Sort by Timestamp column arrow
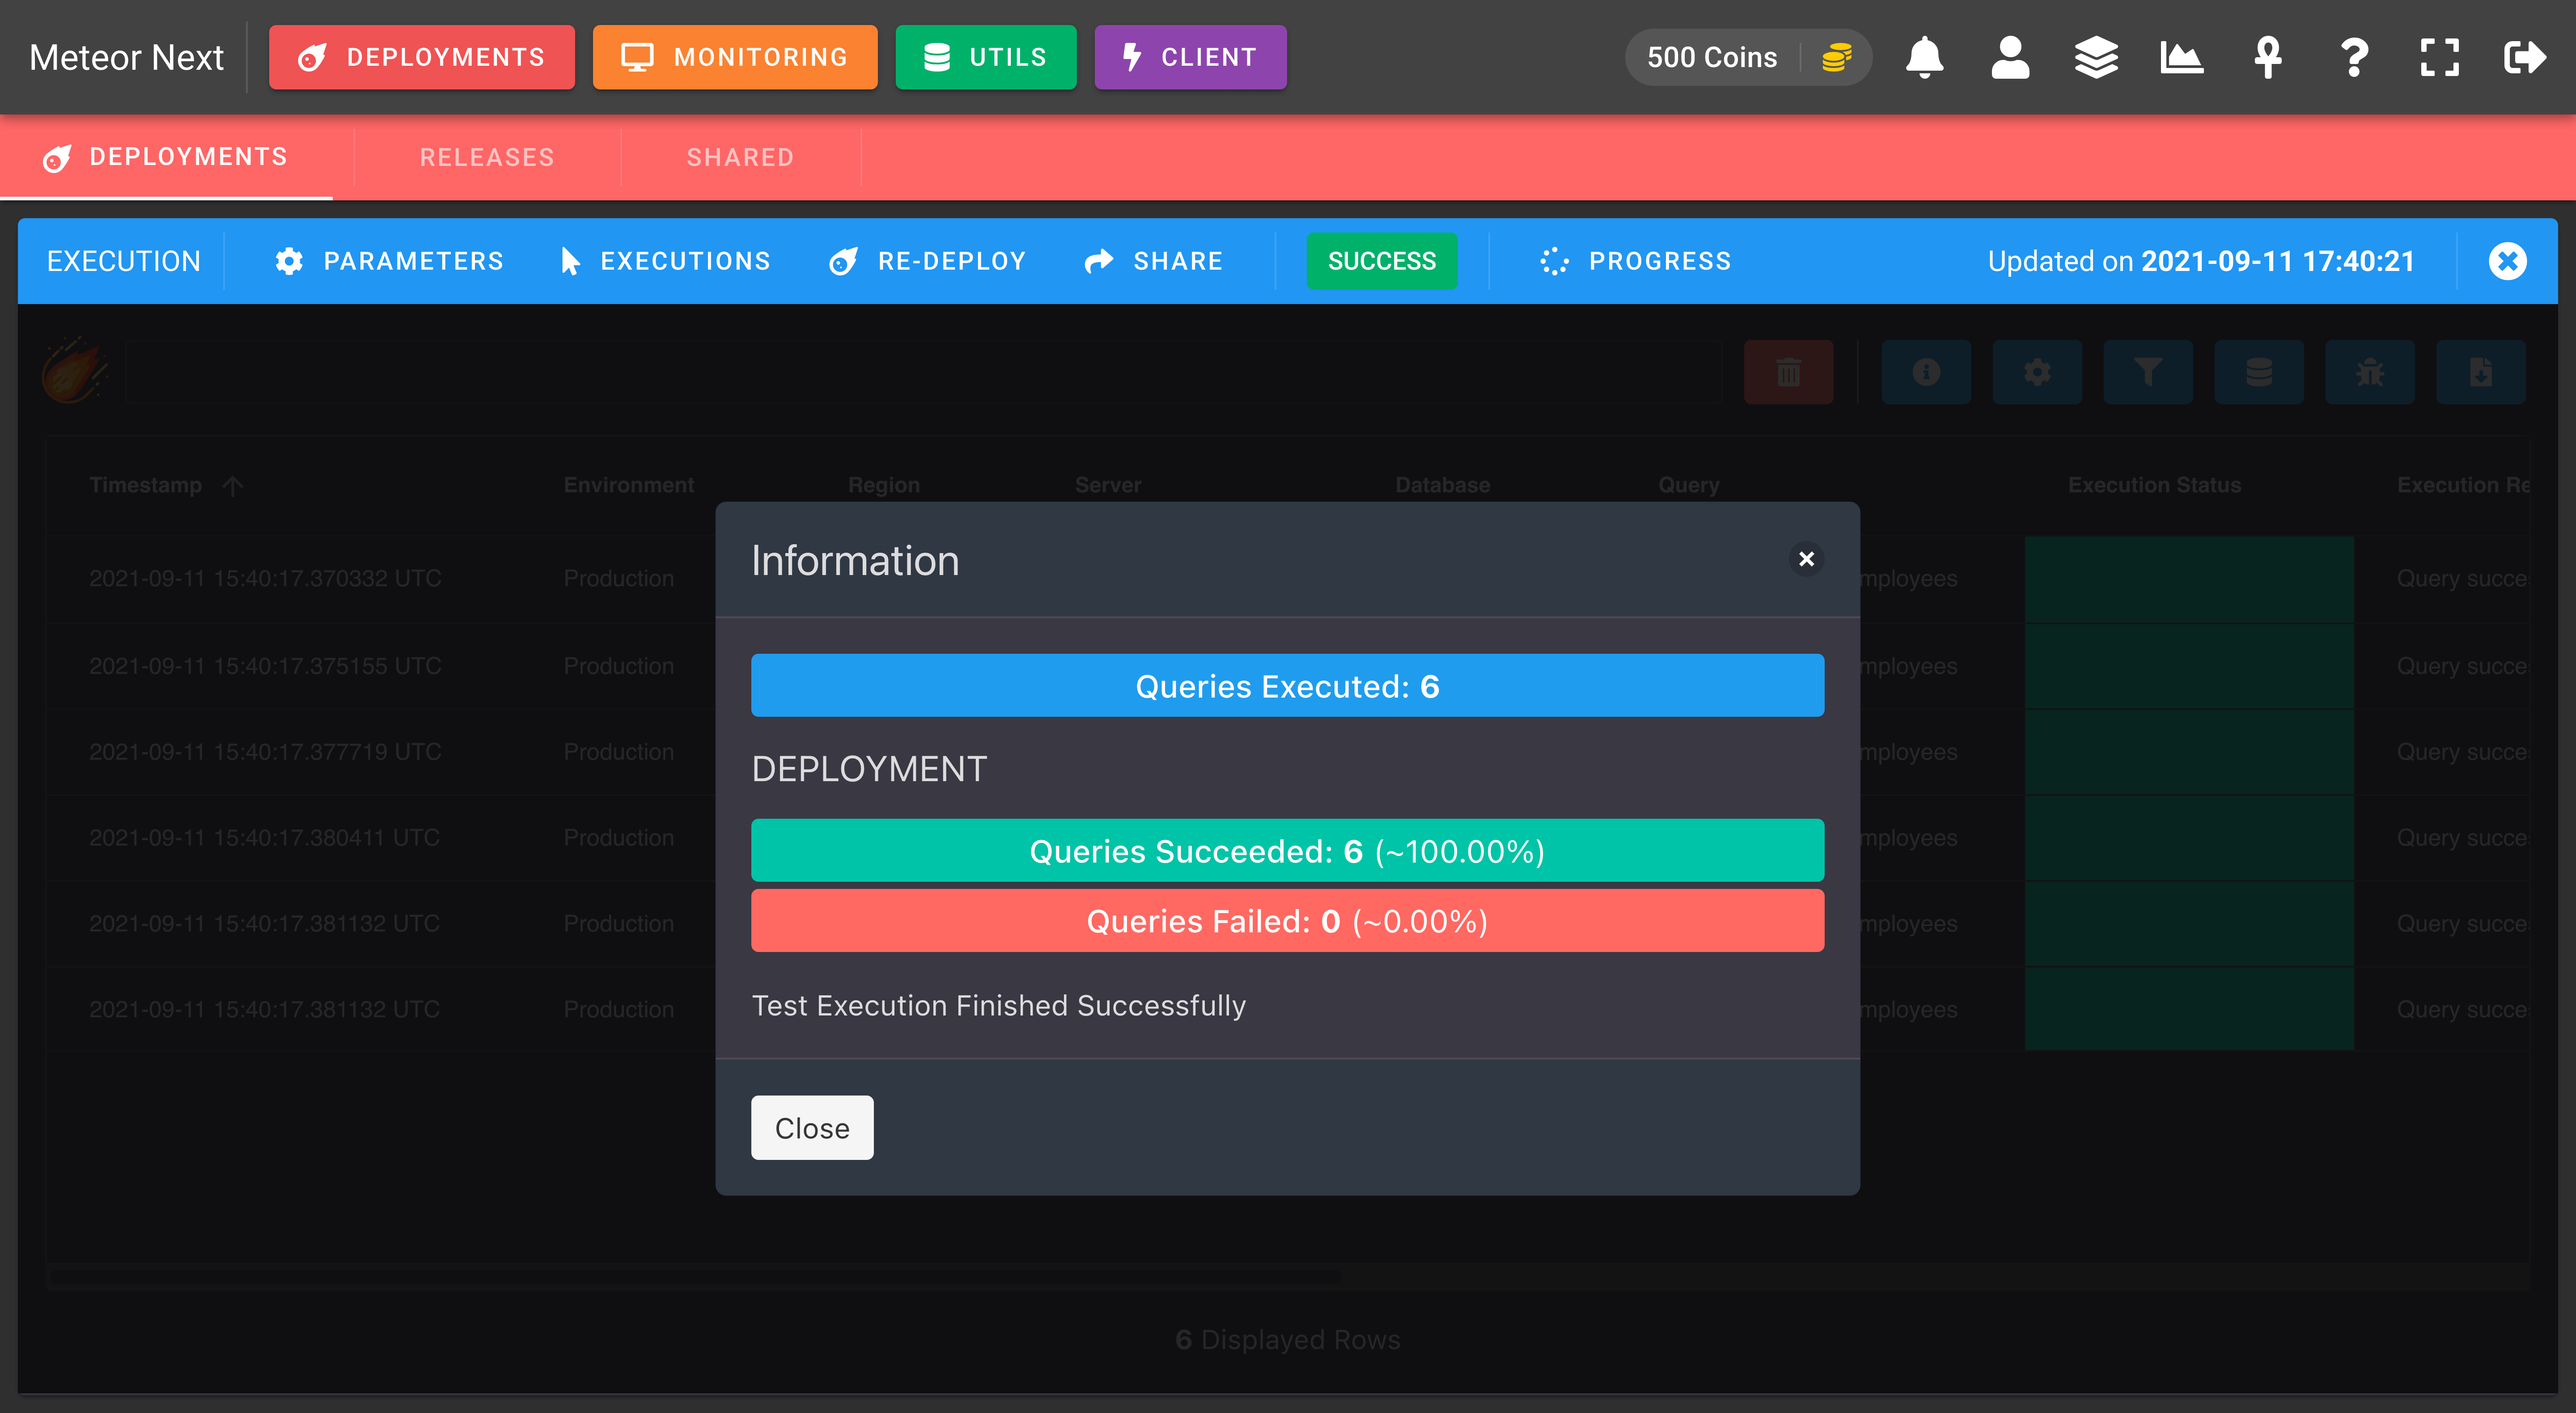The width and height of the screenshot is (2576, 1413). [233, 486]
